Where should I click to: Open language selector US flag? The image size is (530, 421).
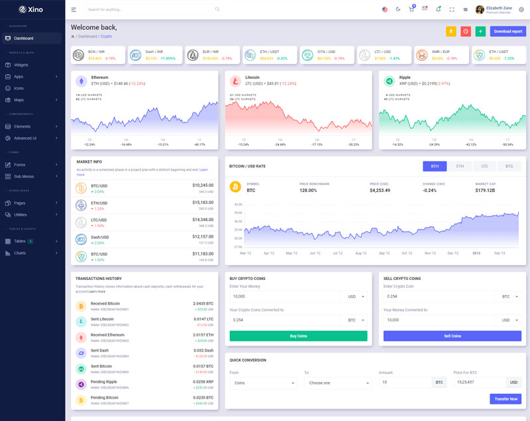pos(385,10)
